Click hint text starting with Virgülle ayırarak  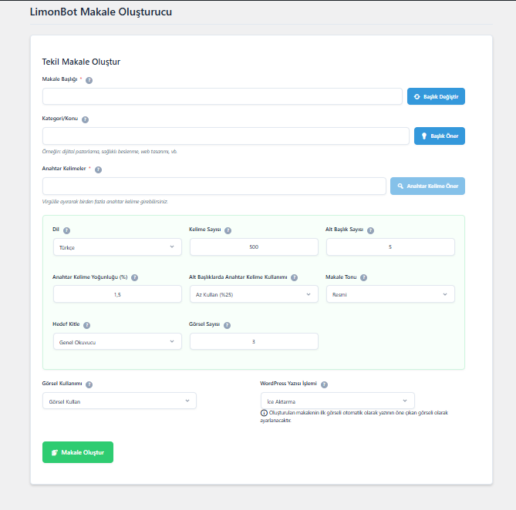[105, 201]
